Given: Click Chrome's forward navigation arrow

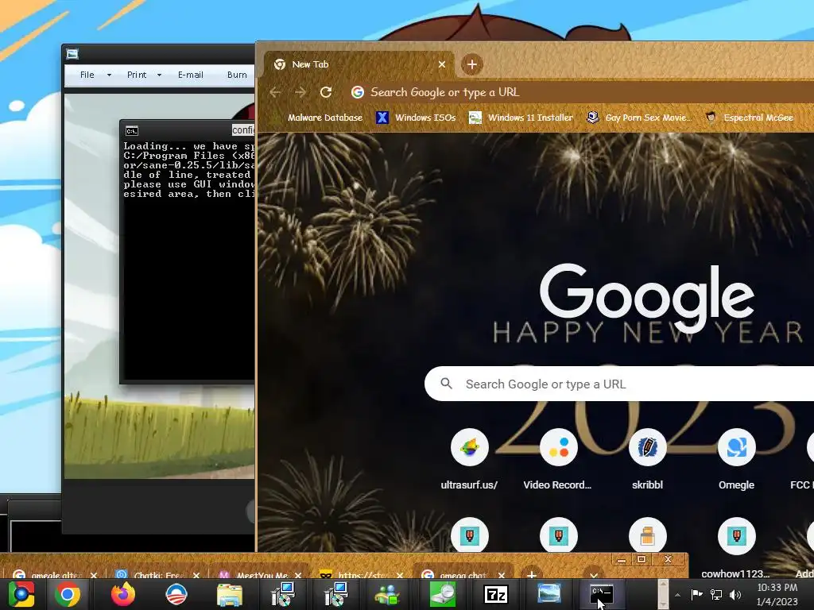Looking at the screenshot, I should click(300, 92).
